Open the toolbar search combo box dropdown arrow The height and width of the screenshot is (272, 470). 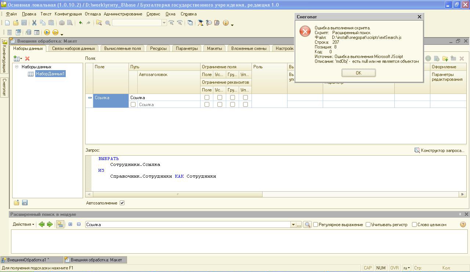click(164, 23)
